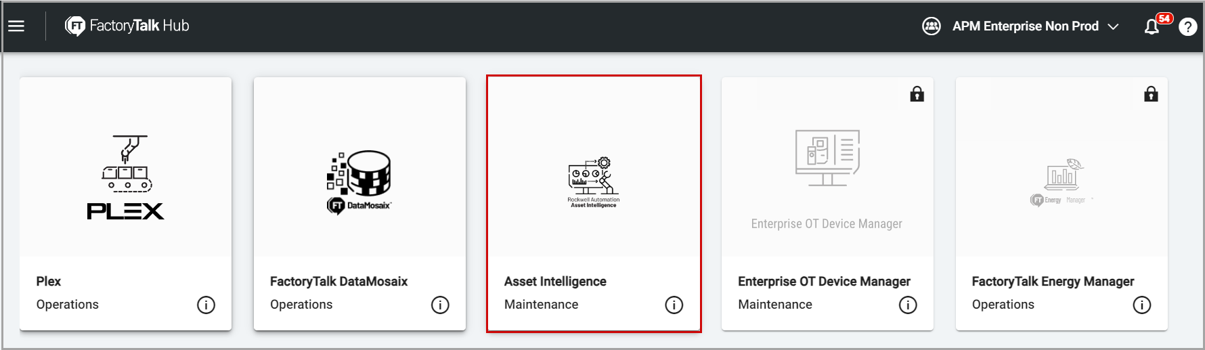
Task: Click the lock icon on FactoryTalk Energy Manager
Action: (x=1151, y=94)
